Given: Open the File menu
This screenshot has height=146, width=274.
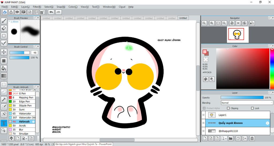Looking at the screenshot, I should [5, 7].
